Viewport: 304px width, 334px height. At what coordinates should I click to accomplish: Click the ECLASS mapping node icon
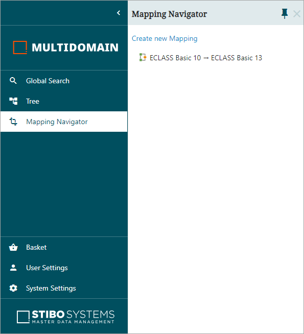point(143,57)
